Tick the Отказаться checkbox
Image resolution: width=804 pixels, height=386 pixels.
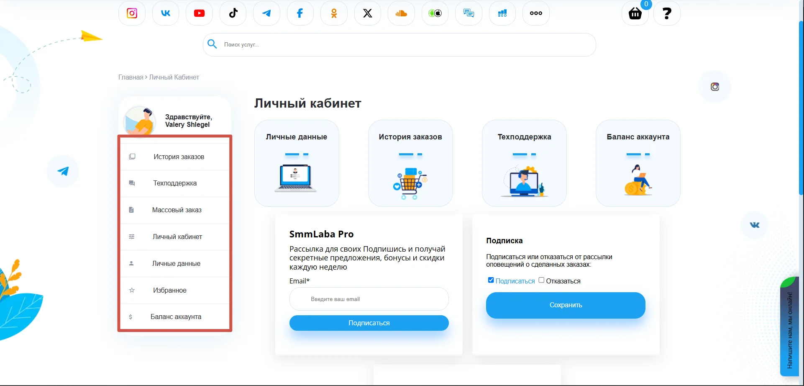[541, 280]
